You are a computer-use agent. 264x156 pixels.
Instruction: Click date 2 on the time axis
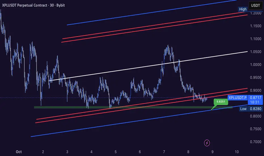point(43,152)
